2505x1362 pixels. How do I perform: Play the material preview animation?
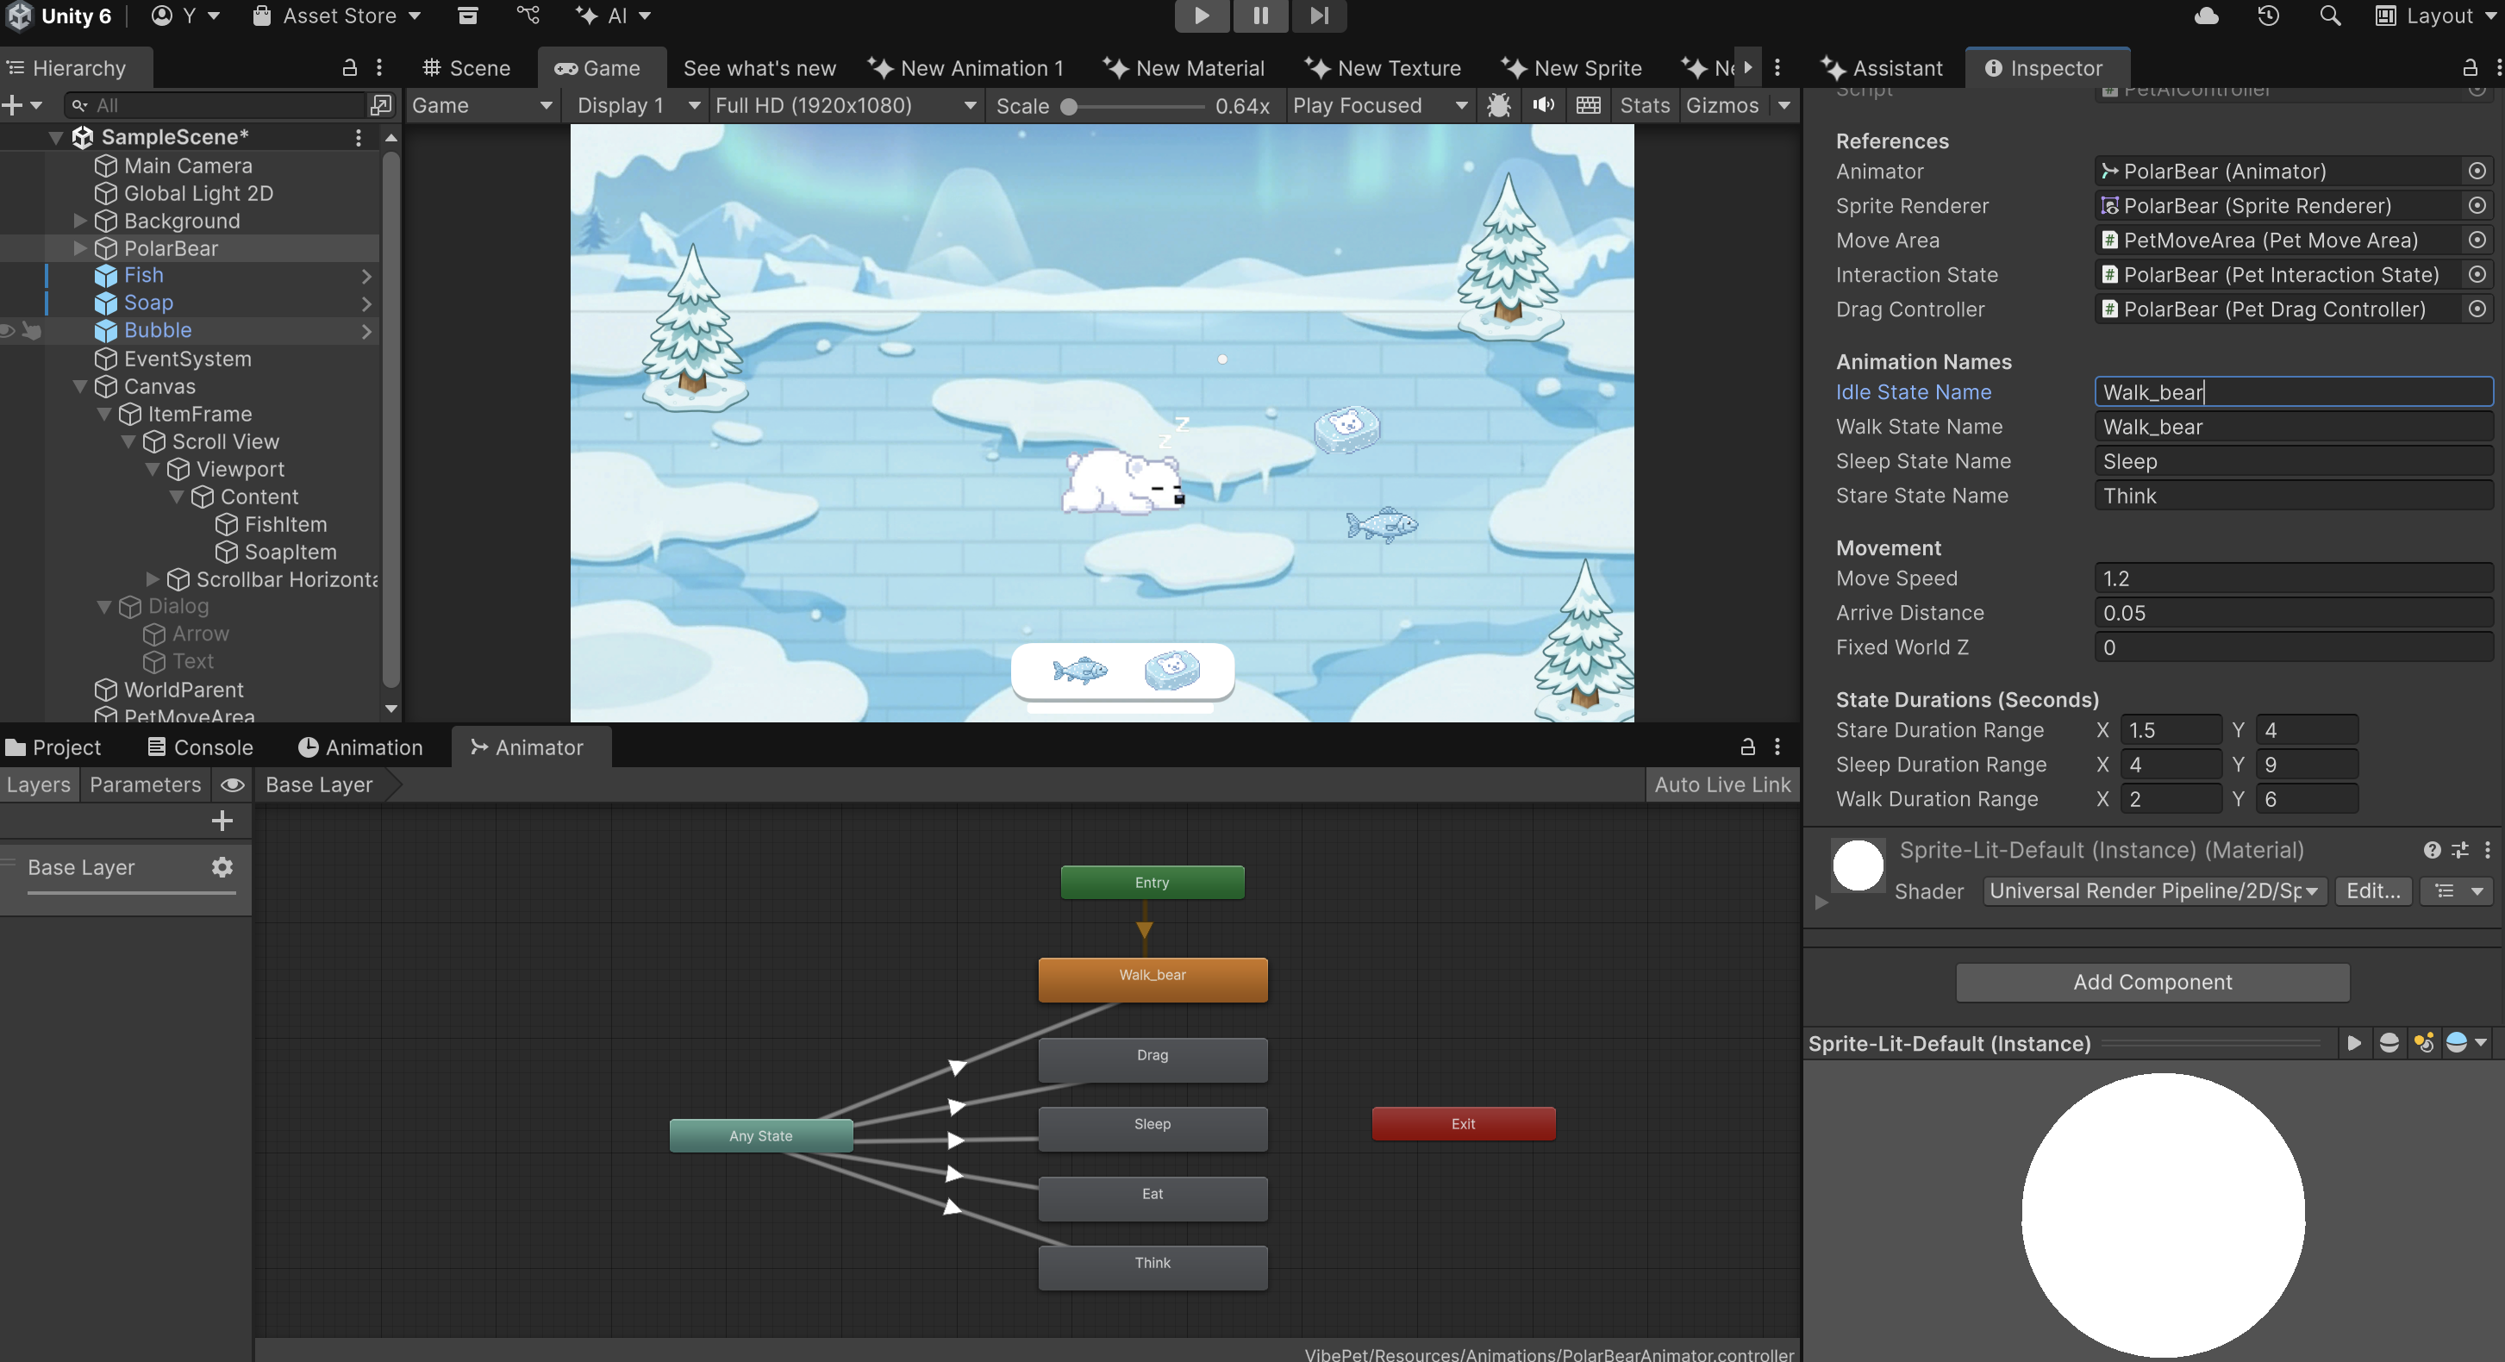[x=2353, y=1042]
